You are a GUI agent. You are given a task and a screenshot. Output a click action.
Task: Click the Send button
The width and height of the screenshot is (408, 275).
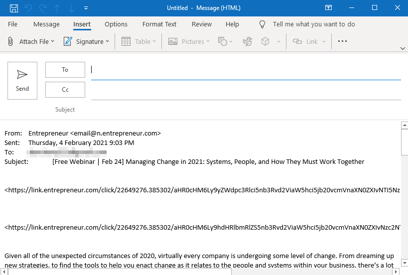(x=22, y=81)
